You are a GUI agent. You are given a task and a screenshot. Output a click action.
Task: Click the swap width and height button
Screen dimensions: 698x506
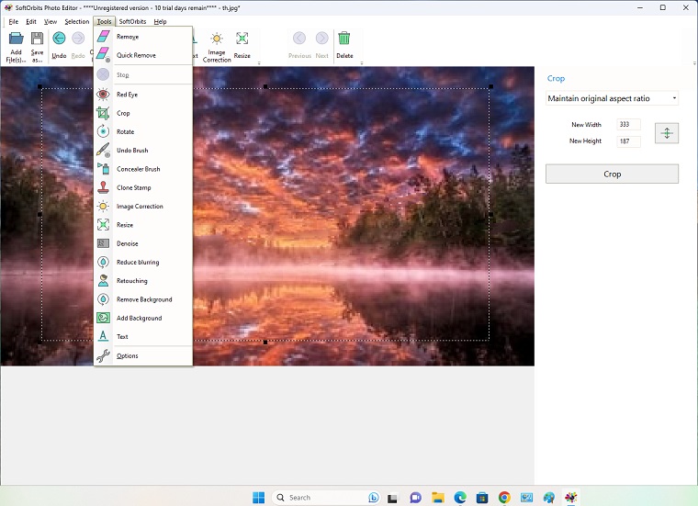click(667, 133)
